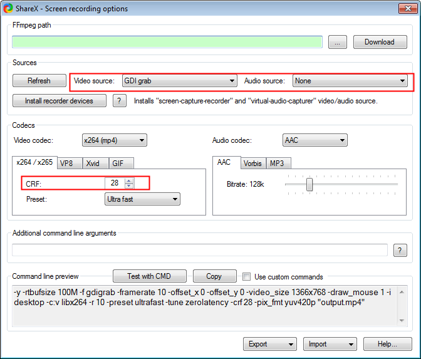Click the 'Video source:' label
The width and height of the screenshot is (421, 359).
pyautogui.click(x=94, y=81)
